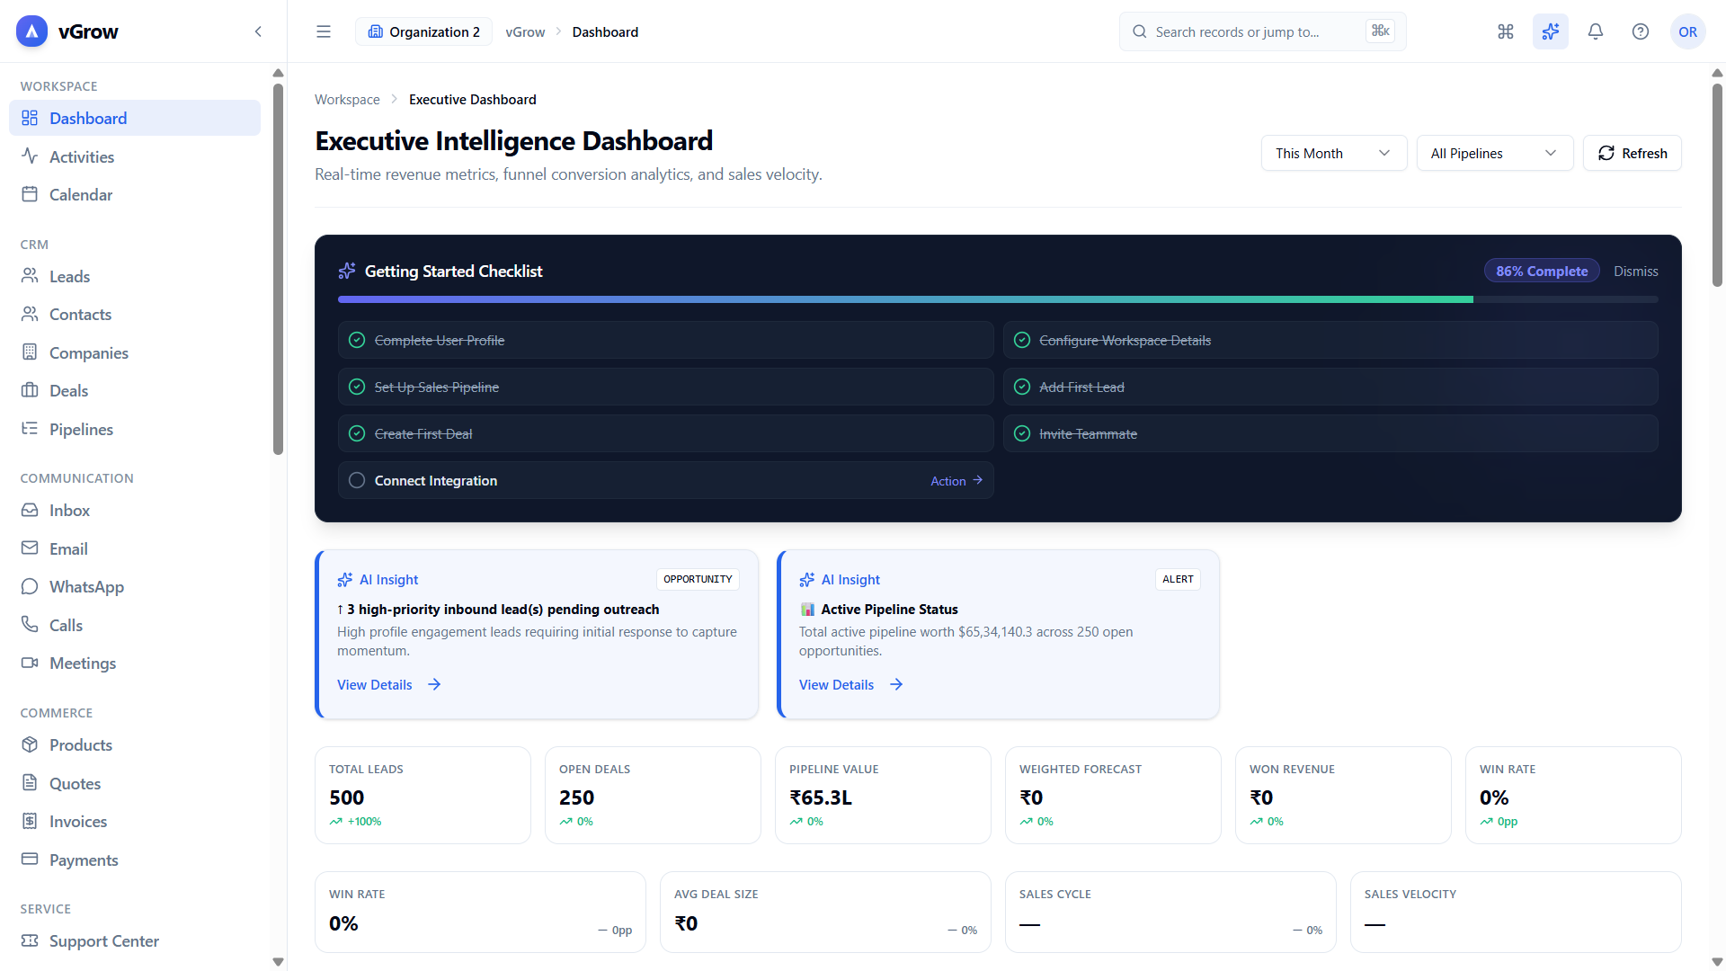Click the checklist progress bar
This screenshot has width=1726, height=971.
(998, 299)
